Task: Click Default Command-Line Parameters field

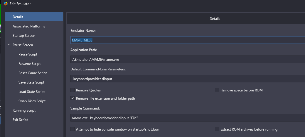Action: [188, 79]
